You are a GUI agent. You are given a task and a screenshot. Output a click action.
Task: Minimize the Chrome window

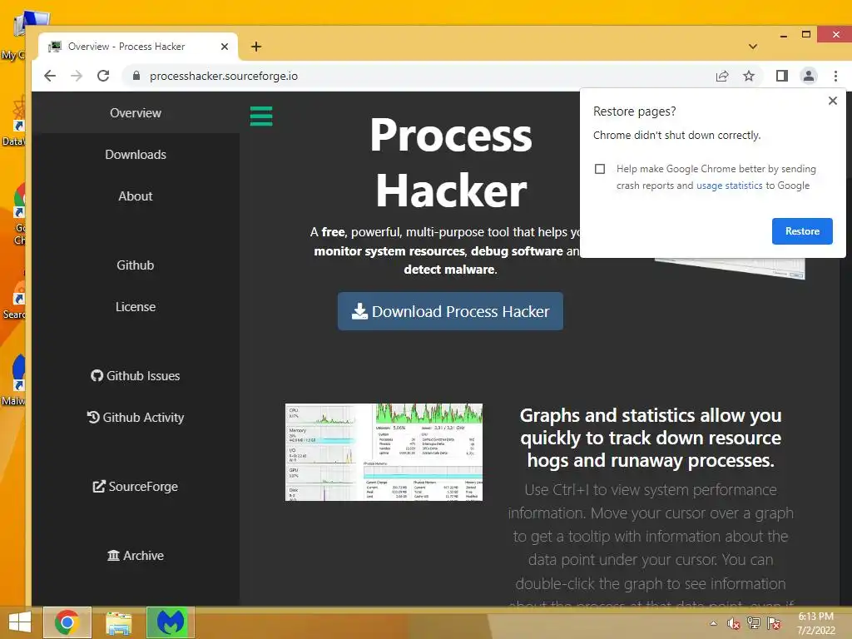[784, 35]
